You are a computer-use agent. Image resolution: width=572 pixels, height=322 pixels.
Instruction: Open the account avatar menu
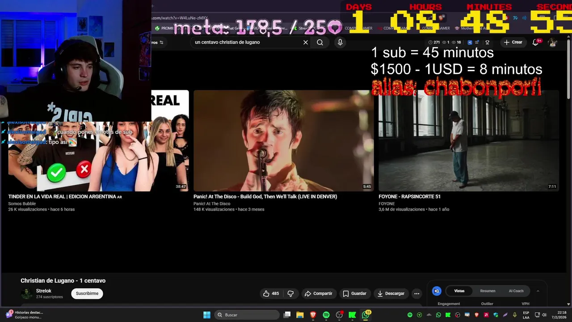click(x=553, y=42)
